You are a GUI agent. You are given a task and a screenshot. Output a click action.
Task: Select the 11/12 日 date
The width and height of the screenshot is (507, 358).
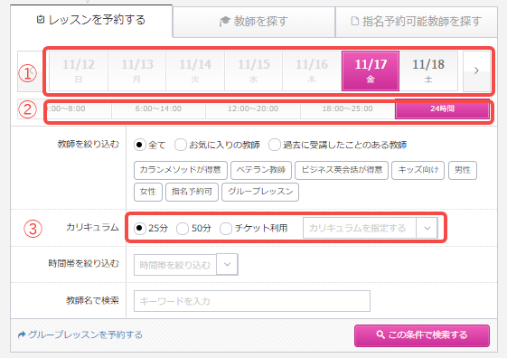point(79,71)
